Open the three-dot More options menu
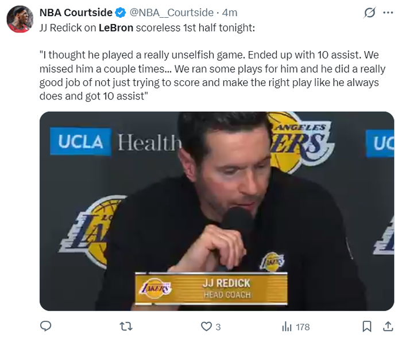The width and height of the screenshot is (402, 338). point(388,13)
